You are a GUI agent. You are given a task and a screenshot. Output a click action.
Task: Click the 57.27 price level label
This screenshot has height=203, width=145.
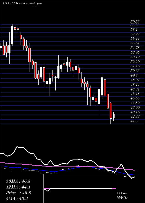(x=135, y=34)
